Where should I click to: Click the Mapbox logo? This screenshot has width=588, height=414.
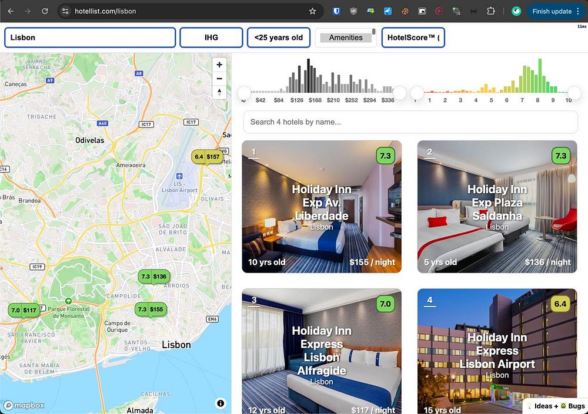(x=24, y=405)
